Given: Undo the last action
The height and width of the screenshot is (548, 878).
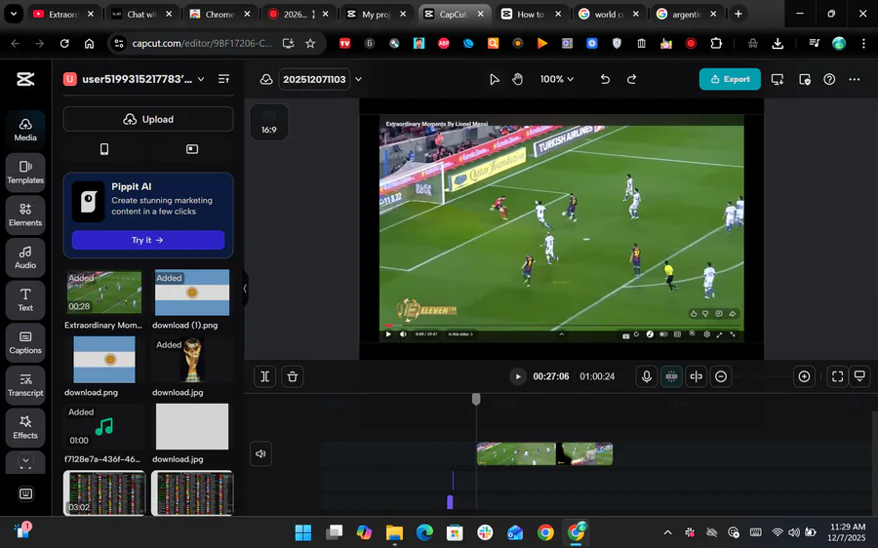Looking at the screenshot, I should (605, 80).
